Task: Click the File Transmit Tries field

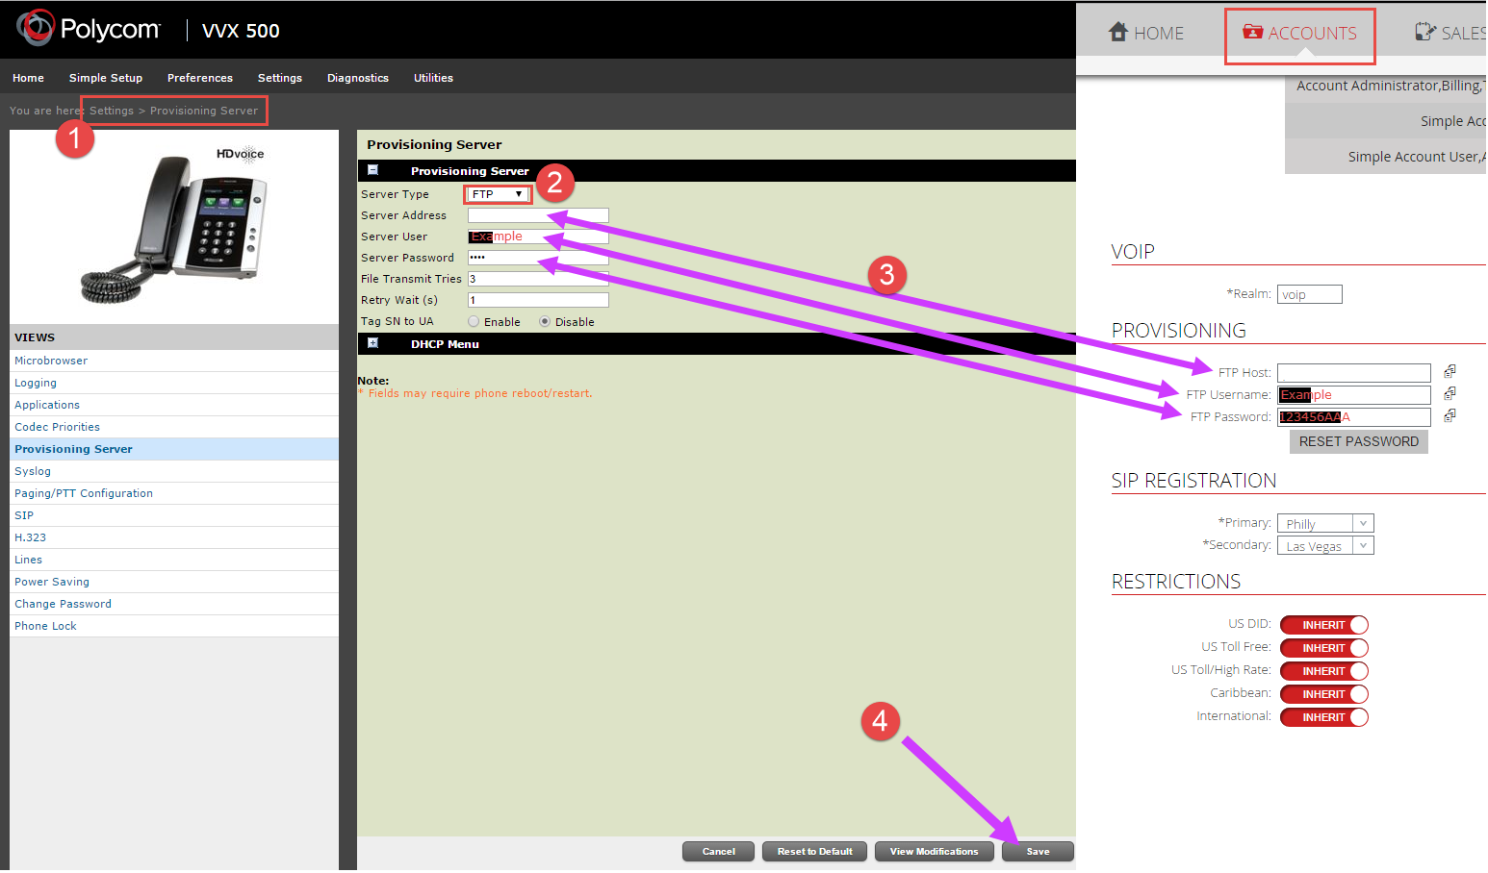Action: [538, 279]
